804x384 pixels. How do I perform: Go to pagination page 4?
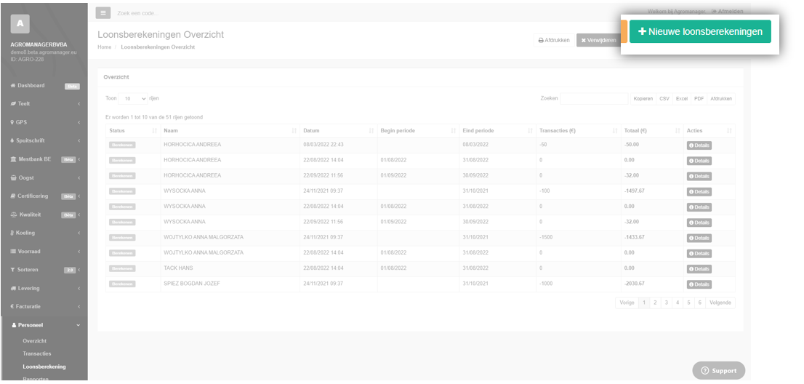click(678, 303)
